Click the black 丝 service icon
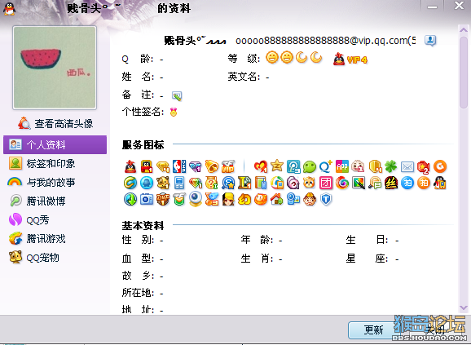Viewport: 471px width, 345px height. coord(391,183)
